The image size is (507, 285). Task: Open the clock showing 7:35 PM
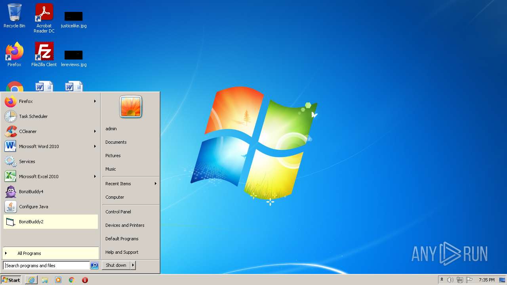[x=486, y=280]
